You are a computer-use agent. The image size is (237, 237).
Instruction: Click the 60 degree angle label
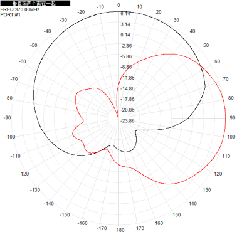218,61
